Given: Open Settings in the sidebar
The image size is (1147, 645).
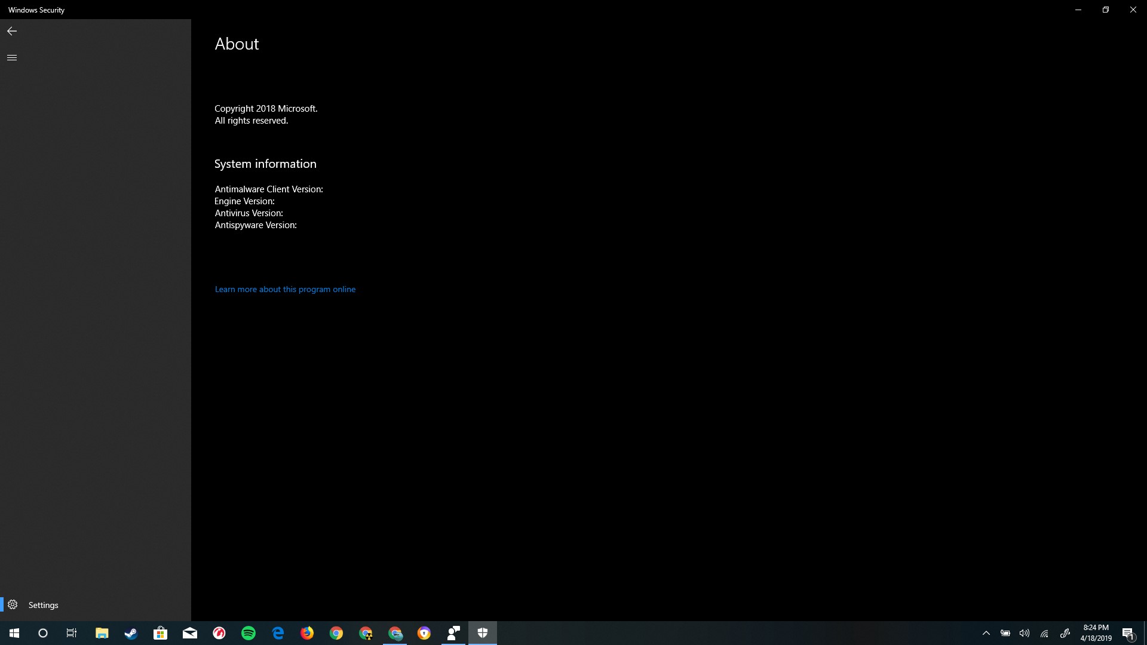Looking at the screenshot, I should point(96,605).
